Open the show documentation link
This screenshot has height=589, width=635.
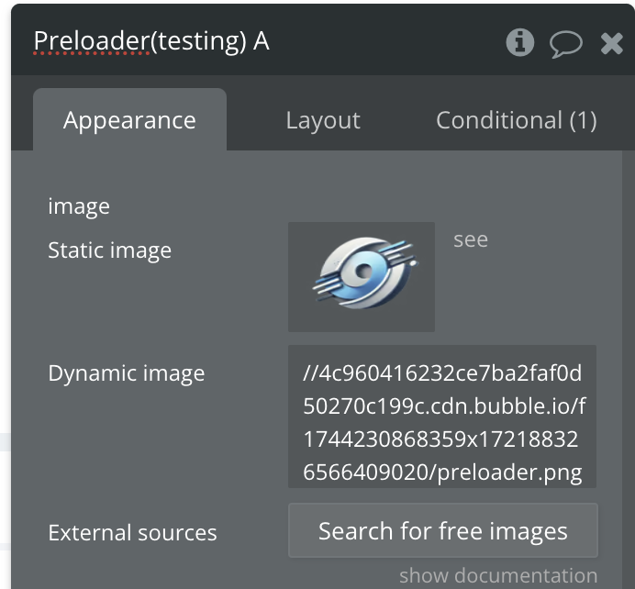tap(497, 575)
